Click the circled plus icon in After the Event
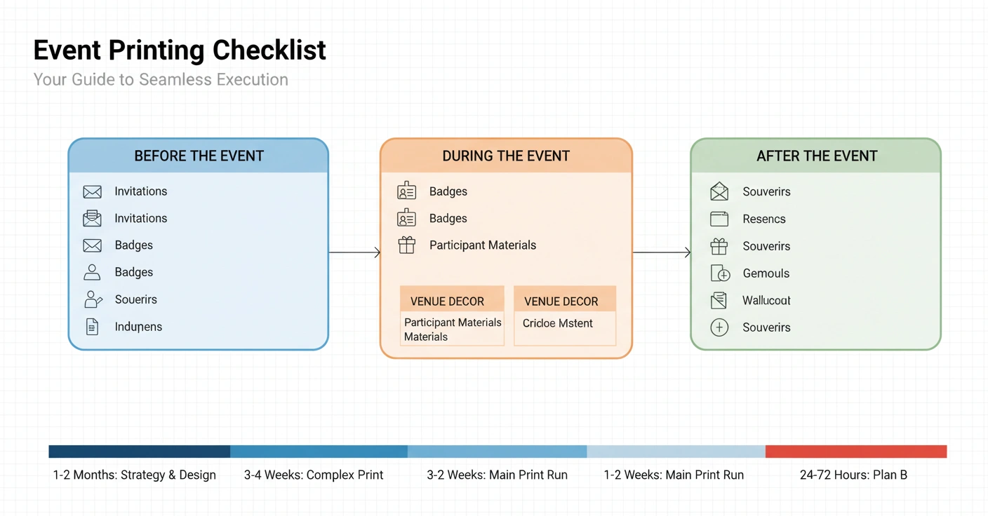The width and height of the screenshot is (988, 516). coord(719,327)
